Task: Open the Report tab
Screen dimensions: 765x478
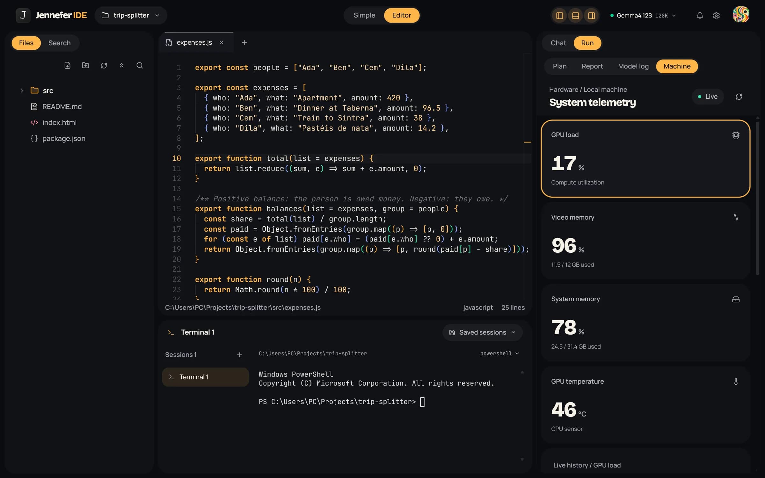Action: (592, 66)
